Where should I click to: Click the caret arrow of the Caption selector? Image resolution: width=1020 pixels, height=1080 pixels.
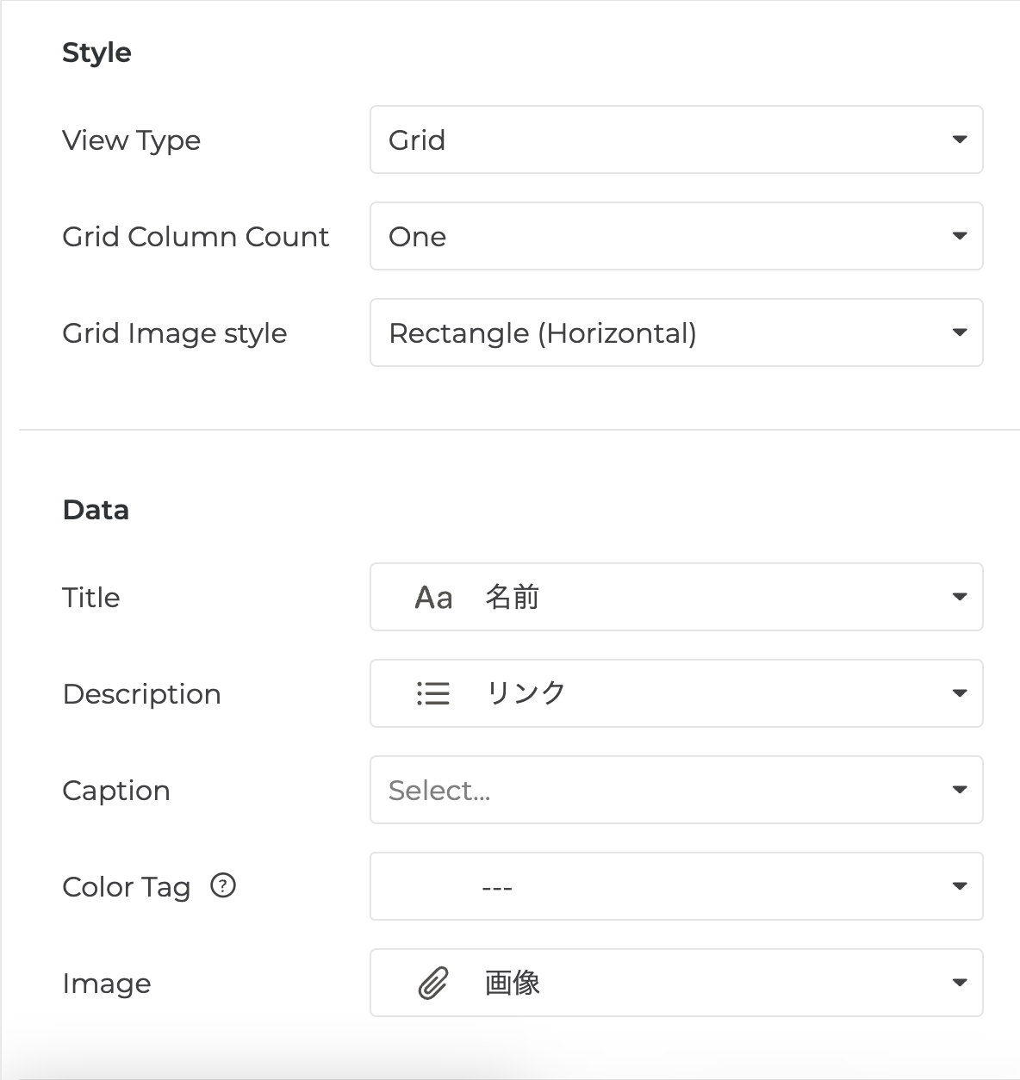click(x=959, y=790)
